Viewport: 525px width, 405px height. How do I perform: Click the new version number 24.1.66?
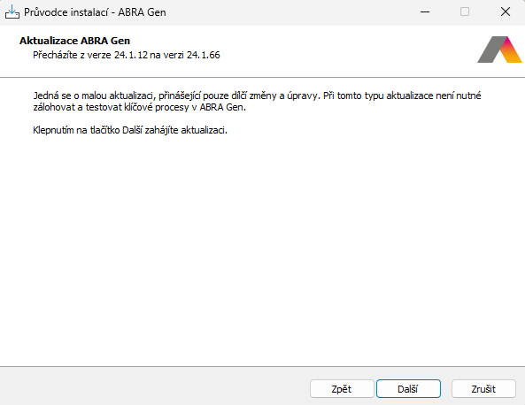tap(204, 55)
